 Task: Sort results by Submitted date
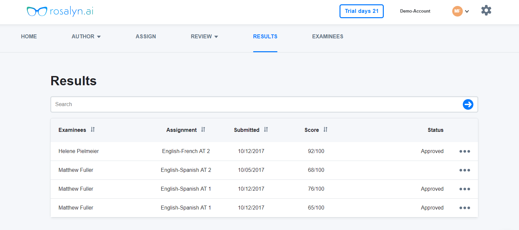[x=266, y=130]
